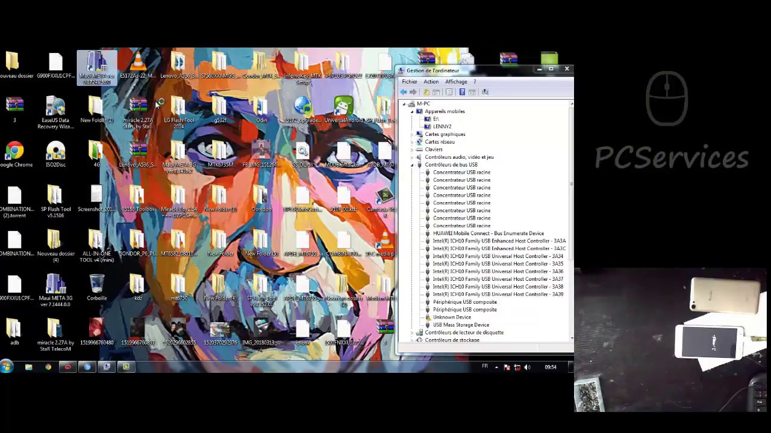
Task: Scan for hardware changes via toolbar icon
Action: (x=485, y=92)
